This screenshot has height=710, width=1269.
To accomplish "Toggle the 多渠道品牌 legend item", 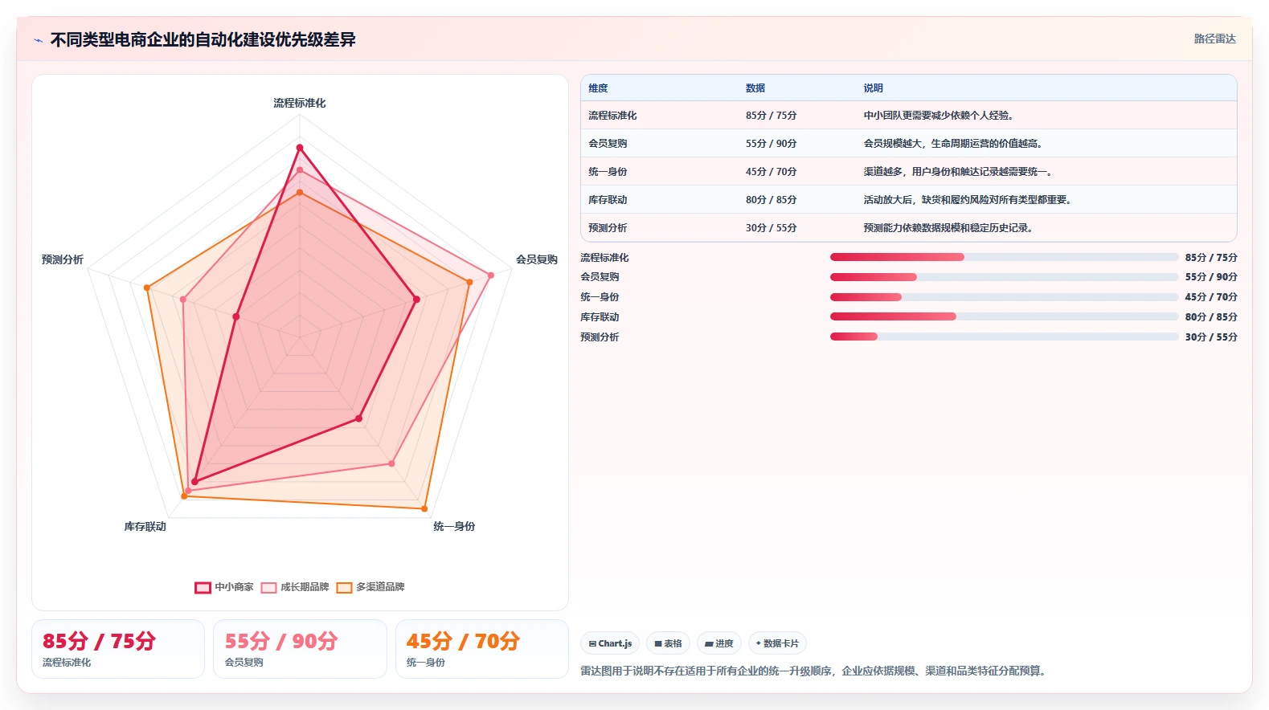I will tap(370, 587).
